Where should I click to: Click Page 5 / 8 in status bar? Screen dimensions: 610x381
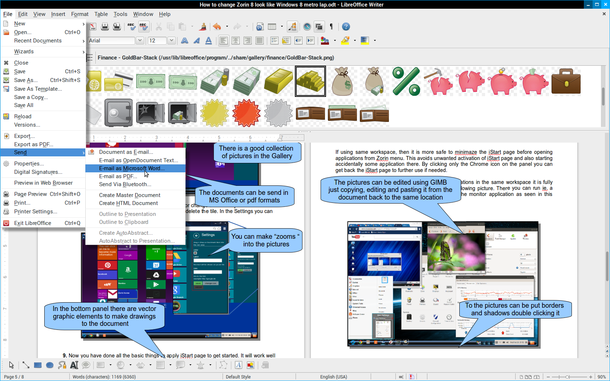point(14,377)
